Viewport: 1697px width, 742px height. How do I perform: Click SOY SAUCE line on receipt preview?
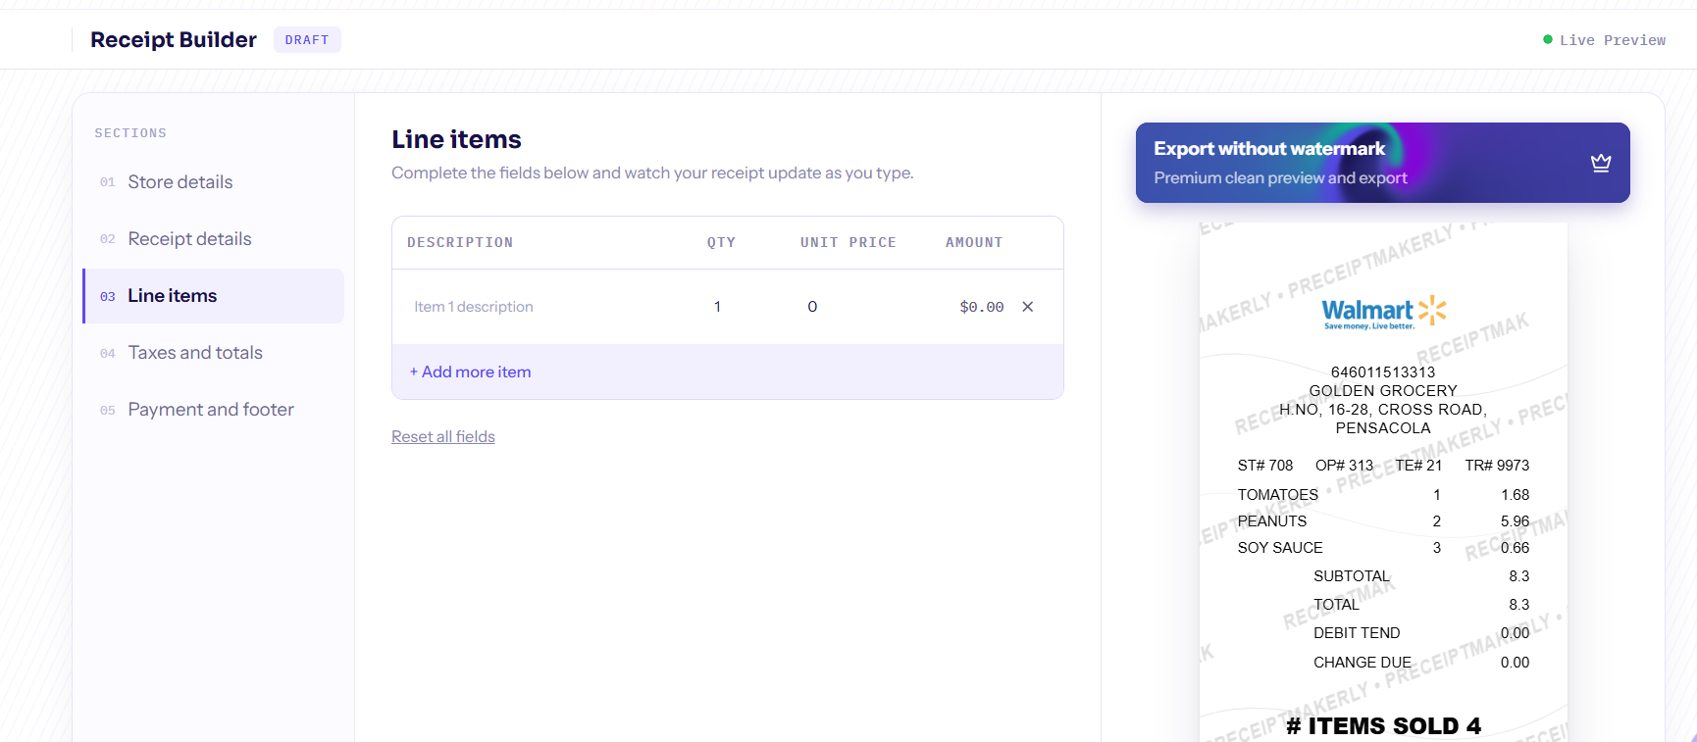[x=1383, y=548]
